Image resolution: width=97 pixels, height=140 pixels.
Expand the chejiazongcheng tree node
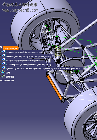coord(1,52)
